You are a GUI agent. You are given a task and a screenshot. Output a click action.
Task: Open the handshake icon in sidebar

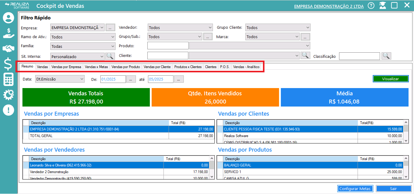pyautogui.click(x=8, y=48)
